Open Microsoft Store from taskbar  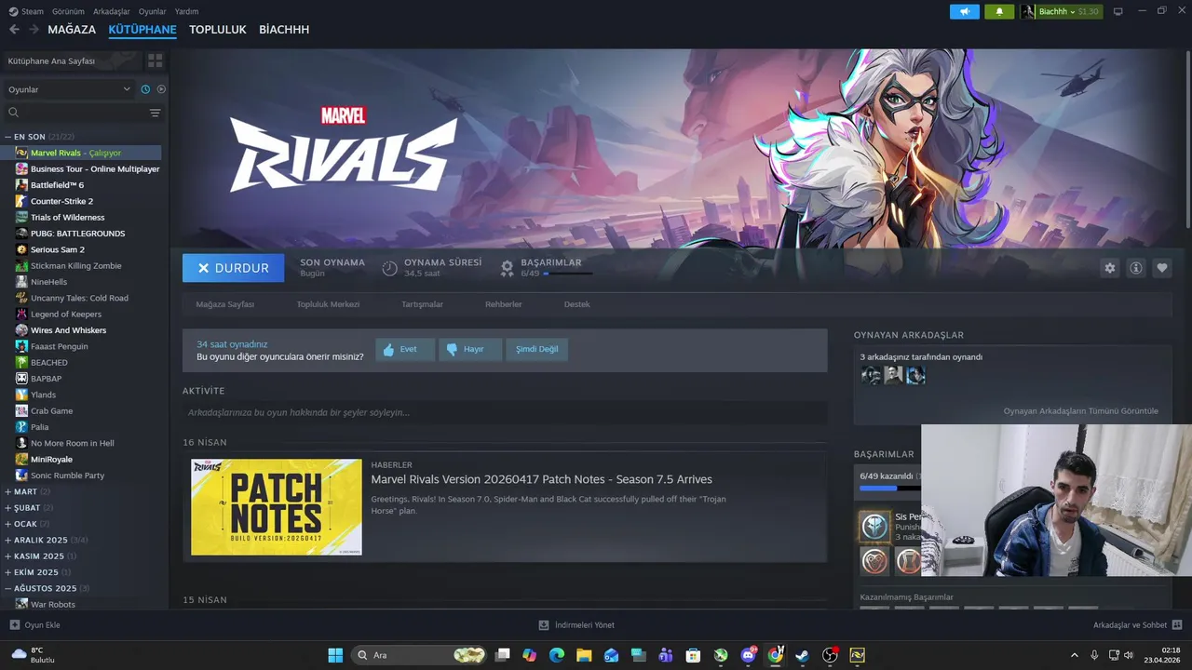click(x=693, y=655)
